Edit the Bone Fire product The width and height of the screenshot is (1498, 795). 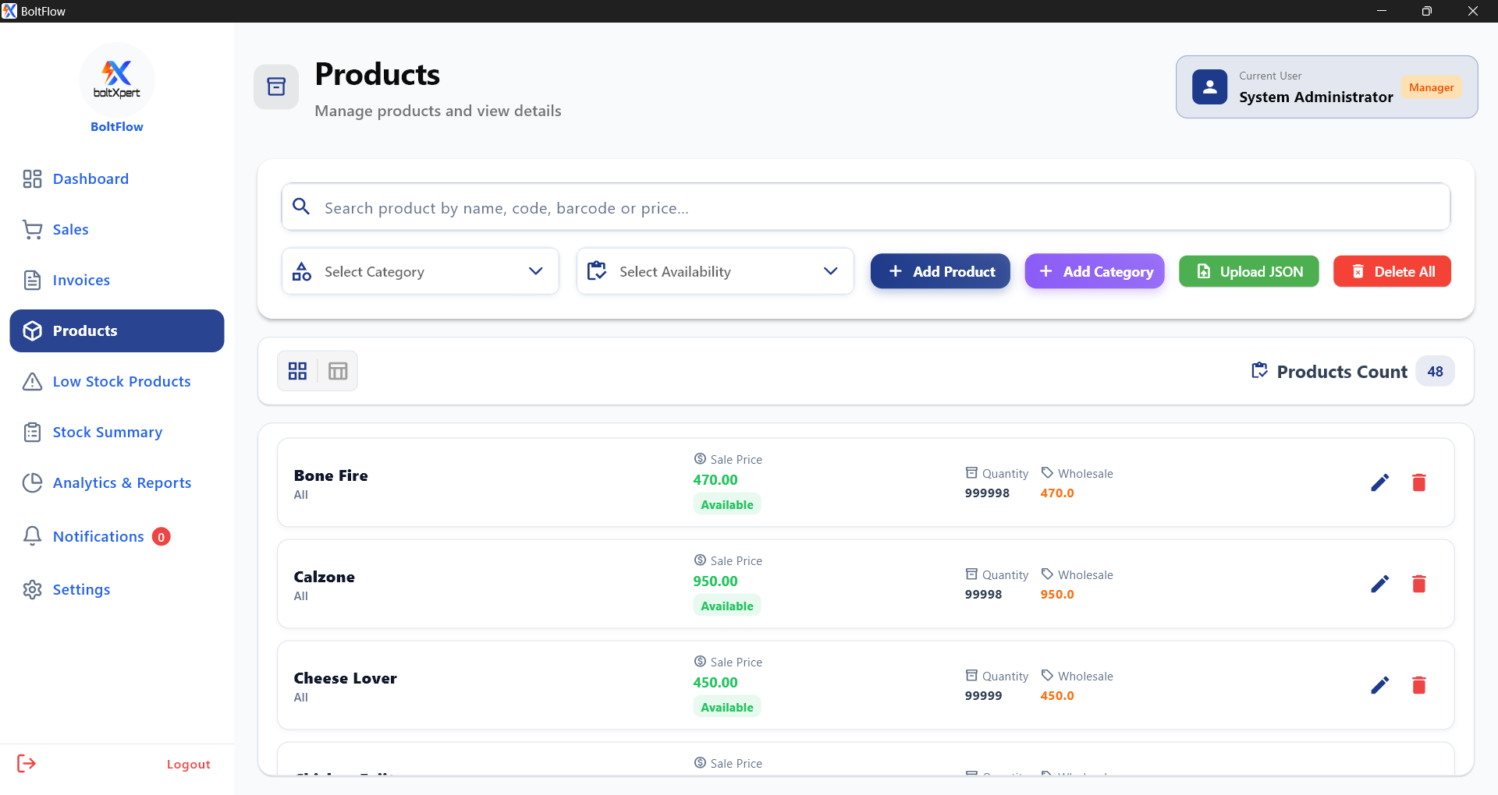pos(1379,483)
